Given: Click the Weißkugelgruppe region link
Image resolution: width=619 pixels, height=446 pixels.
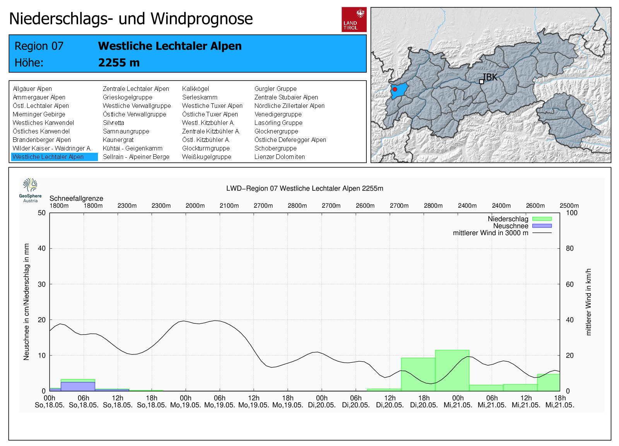Looking at the screenshot, I should [207, 157].
